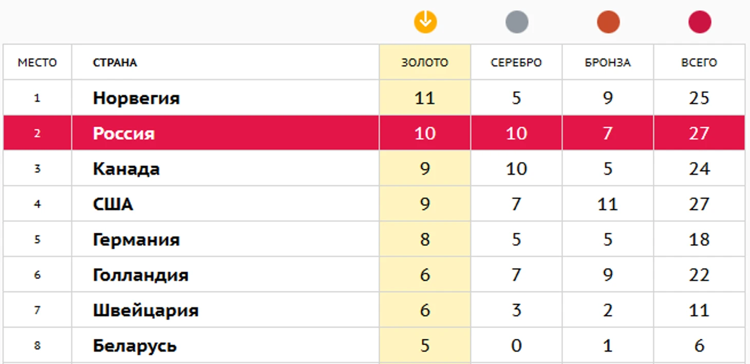Click the Беларусь country name

tap(135, 346)
